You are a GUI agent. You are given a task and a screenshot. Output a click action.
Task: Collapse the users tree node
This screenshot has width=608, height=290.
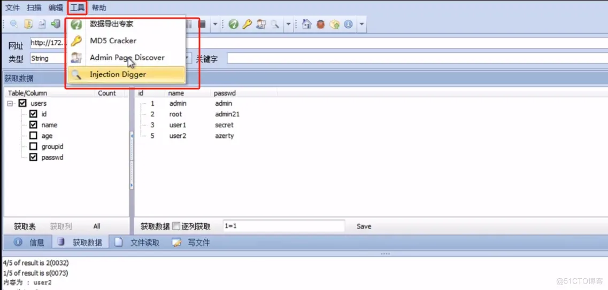click(9, 104)
